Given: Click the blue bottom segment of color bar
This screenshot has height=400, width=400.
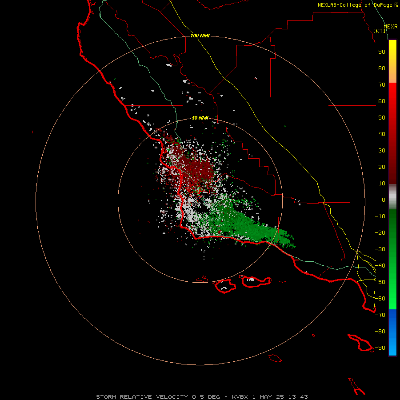Looking at the screenshot, I should [392, 332].
